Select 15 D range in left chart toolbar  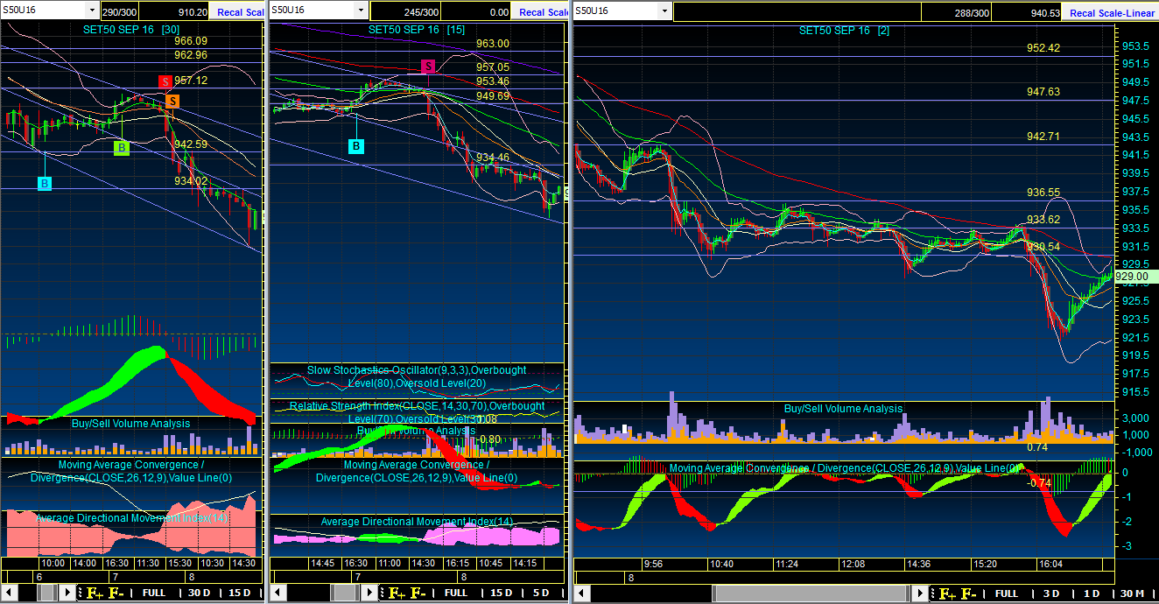coord(239,593)
